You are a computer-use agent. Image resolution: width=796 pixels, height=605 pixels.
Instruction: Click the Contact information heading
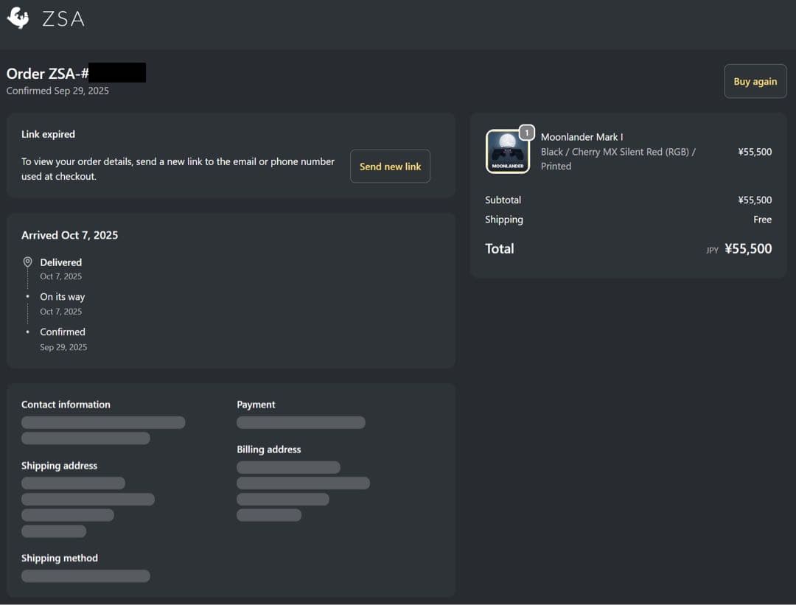pos(66,405)
